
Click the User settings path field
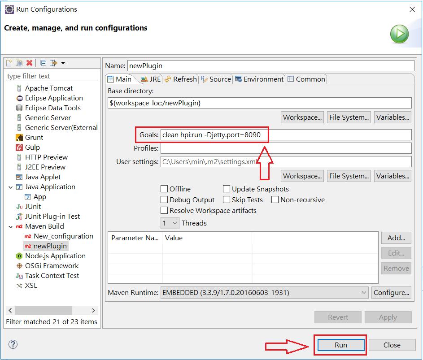click(286, 162)
